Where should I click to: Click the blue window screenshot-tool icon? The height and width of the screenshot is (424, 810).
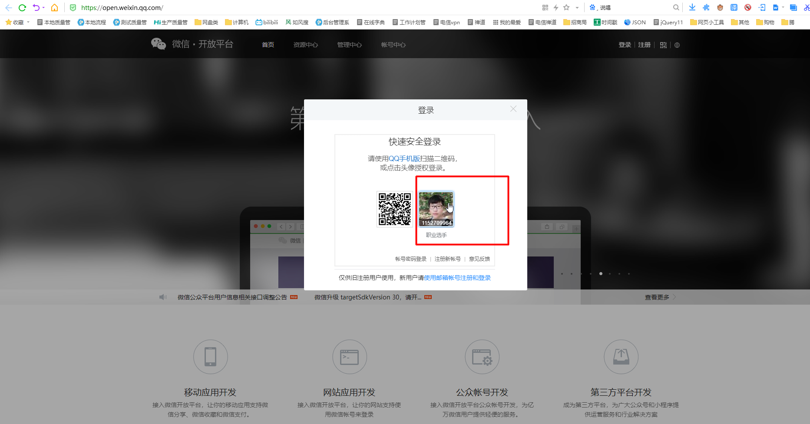coord(793,7)
